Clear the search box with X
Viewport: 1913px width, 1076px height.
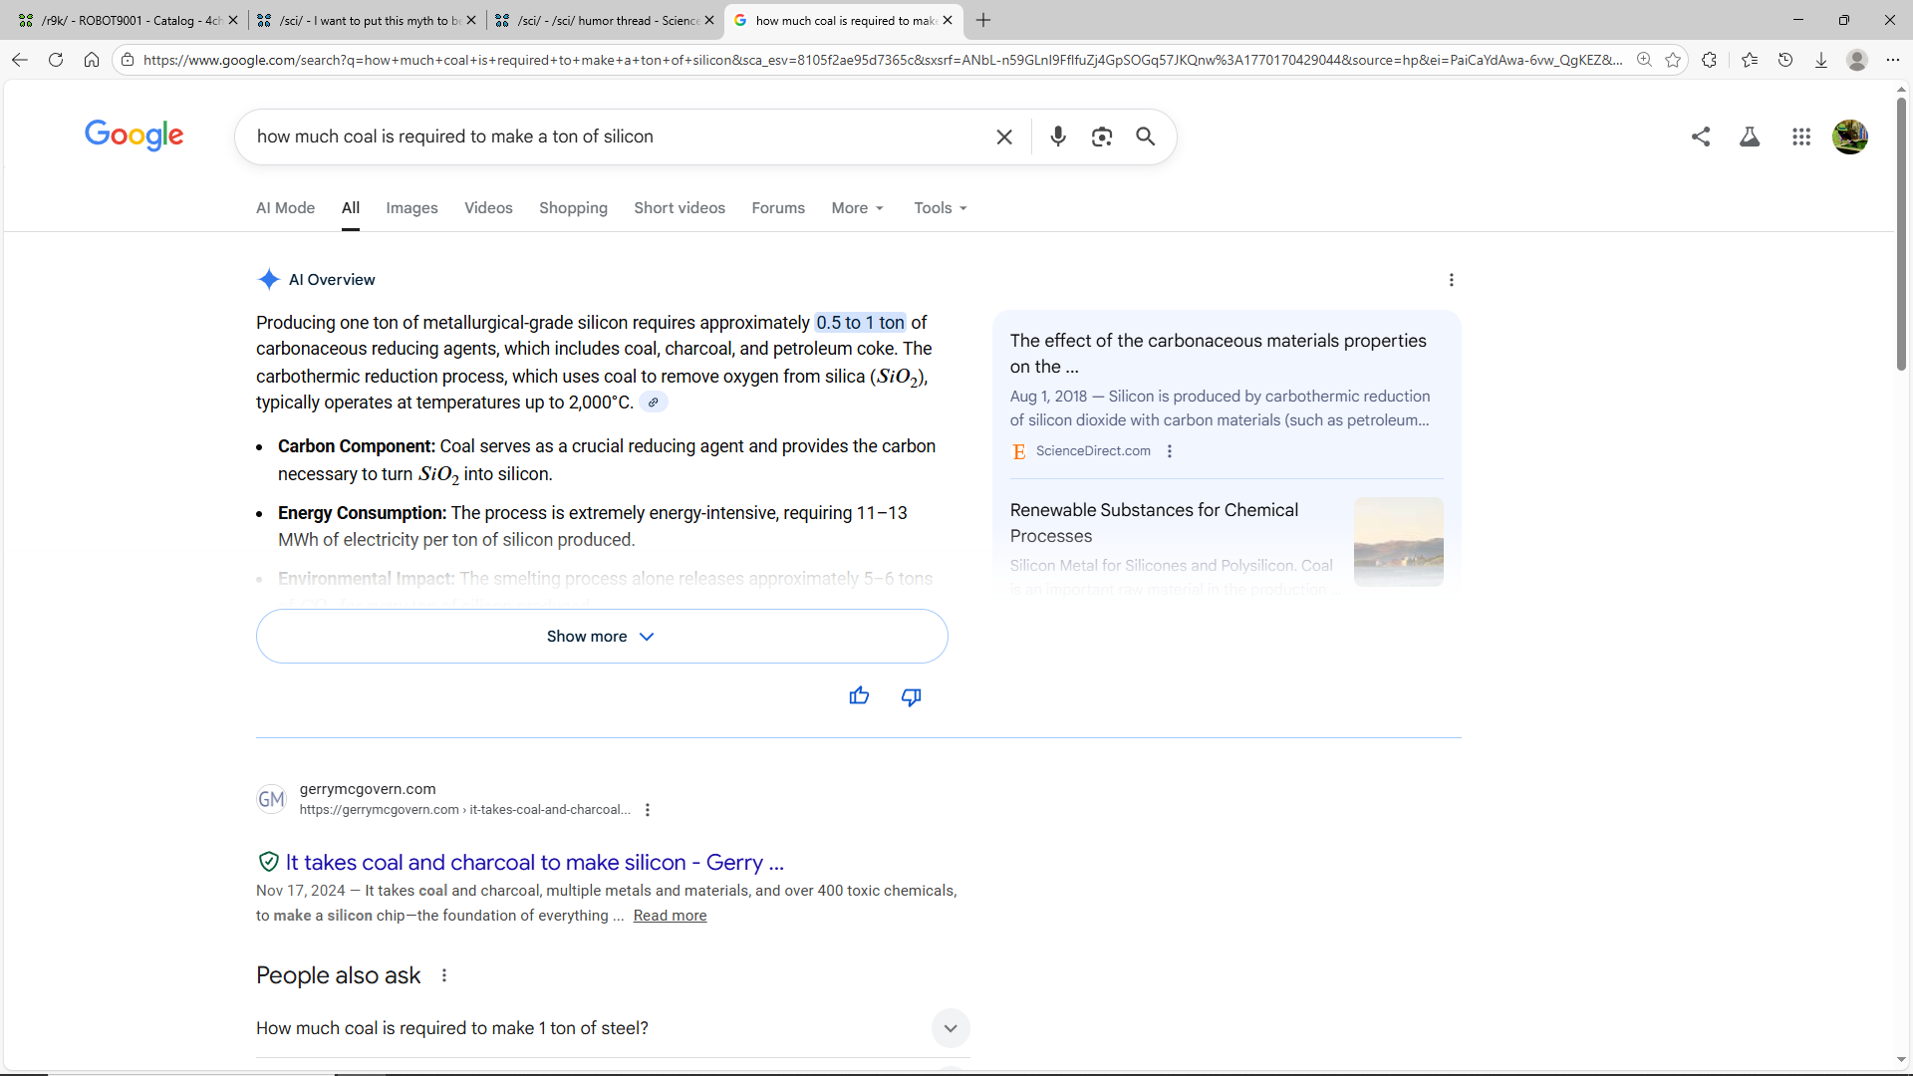click(1004, 136)
